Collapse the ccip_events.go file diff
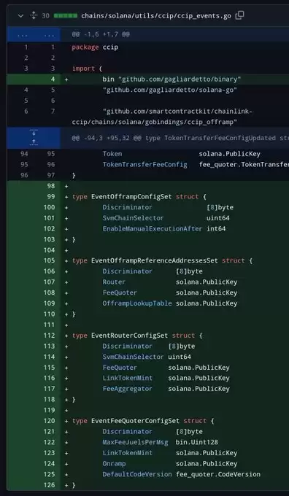289x496 pixels. (x=20, y=16)
